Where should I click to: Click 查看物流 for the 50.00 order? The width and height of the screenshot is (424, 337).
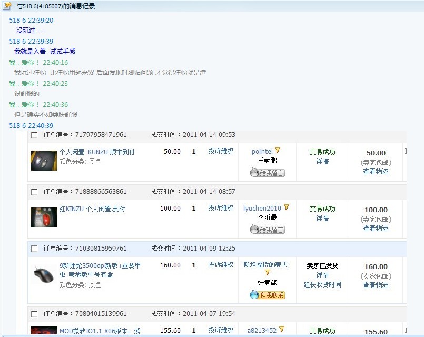(x=376, y=172)
